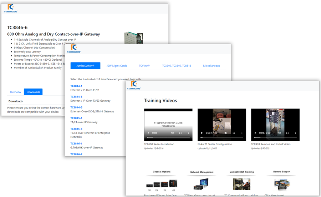Click the Training Videos heading
Image resolution: width=321 pixels, height=197 pixels.
pyautogui.click(x=160, y=101)
